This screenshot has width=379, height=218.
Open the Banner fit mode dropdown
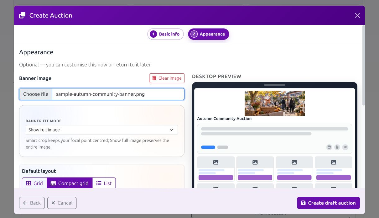tap(102, 130)
